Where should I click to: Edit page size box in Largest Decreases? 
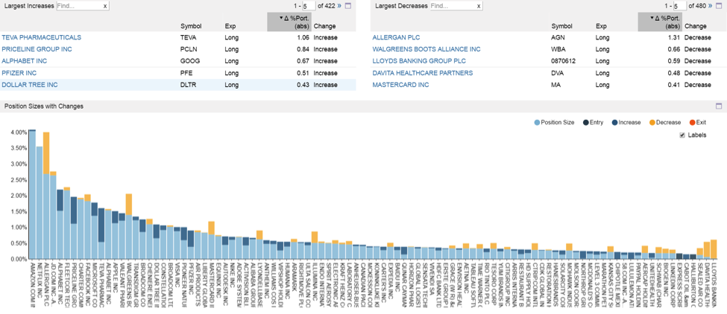[680, 6]
